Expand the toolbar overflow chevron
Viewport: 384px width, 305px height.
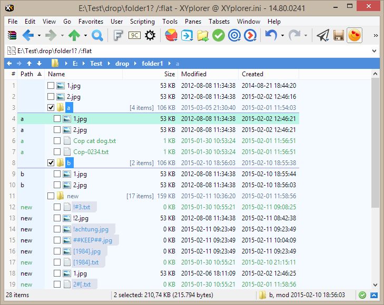pos(376,35)
